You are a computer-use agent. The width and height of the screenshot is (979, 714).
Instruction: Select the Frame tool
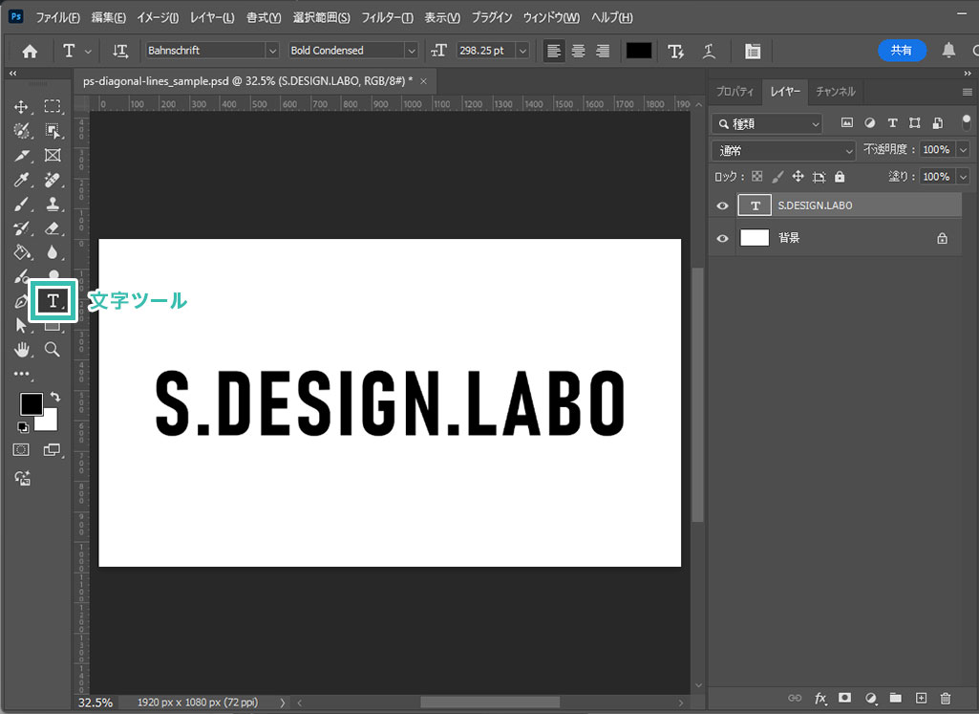coord(53,156)
